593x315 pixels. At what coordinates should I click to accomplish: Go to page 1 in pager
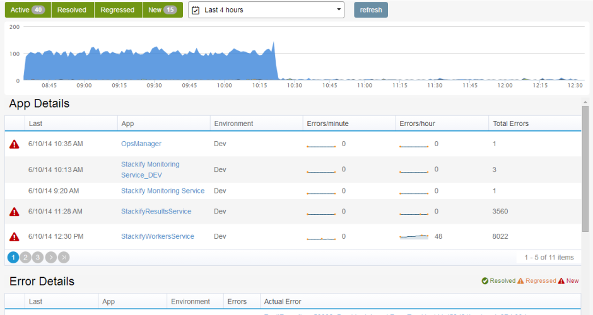click(x=13, y=257)
